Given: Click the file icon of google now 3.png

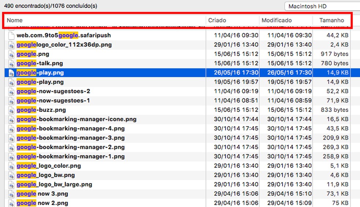Looking at the screenshot, I should pos(11,193).
